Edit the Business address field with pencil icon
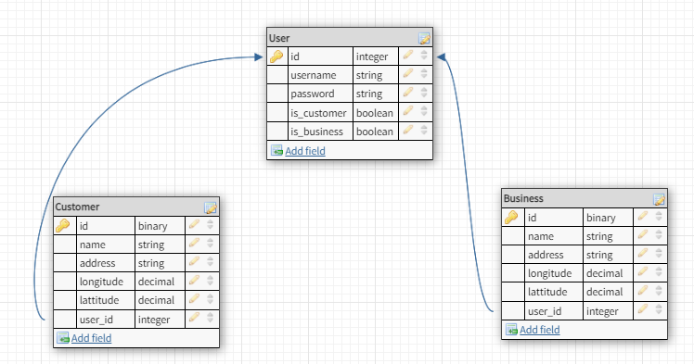The width and height of the screenshot is (694, 364). point(643,253)
